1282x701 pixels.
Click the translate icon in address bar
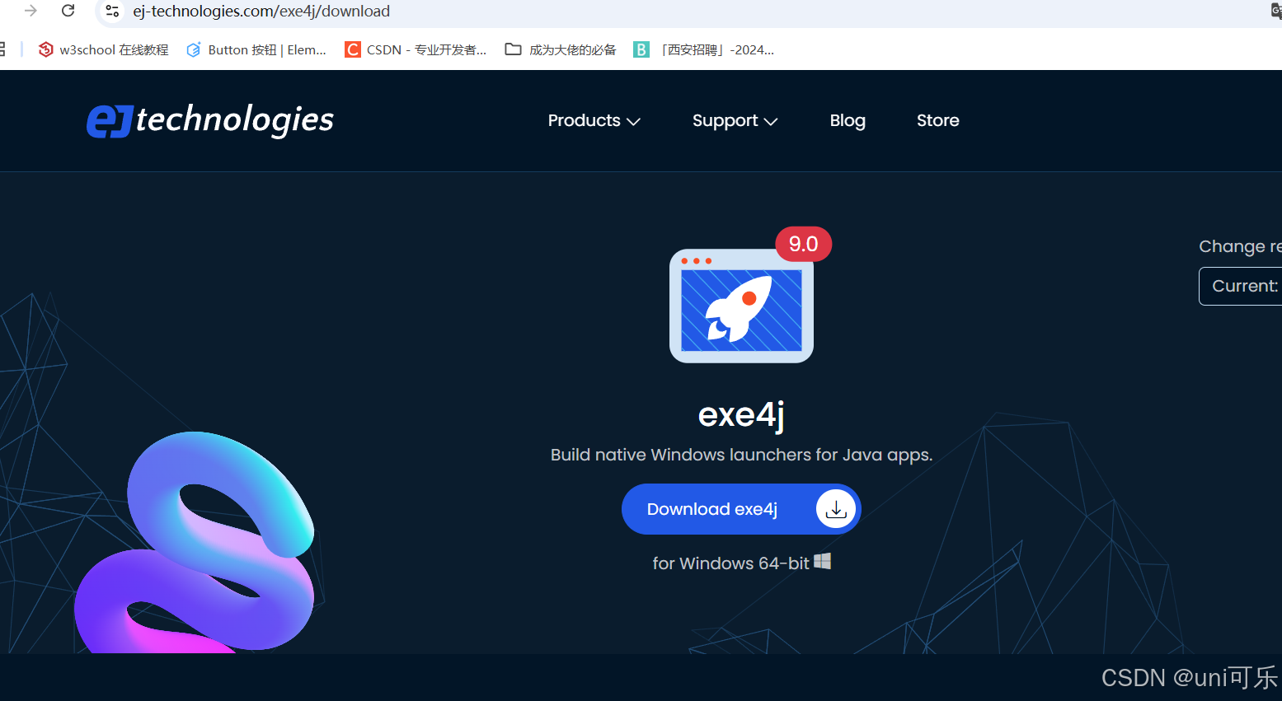pyautogui.click(x=1276, y=11)
